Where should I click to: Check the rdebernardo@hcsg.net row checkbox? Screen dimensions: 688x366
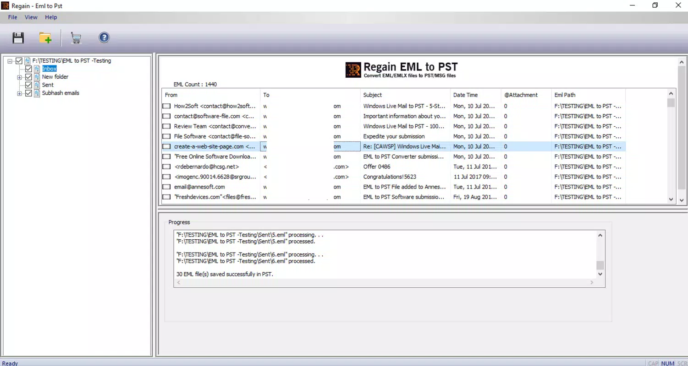166,167
